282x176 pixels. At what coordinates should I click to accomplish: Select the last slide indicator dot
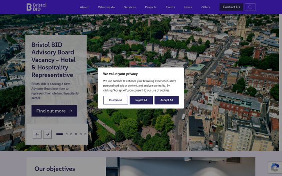tap(85, 134)
